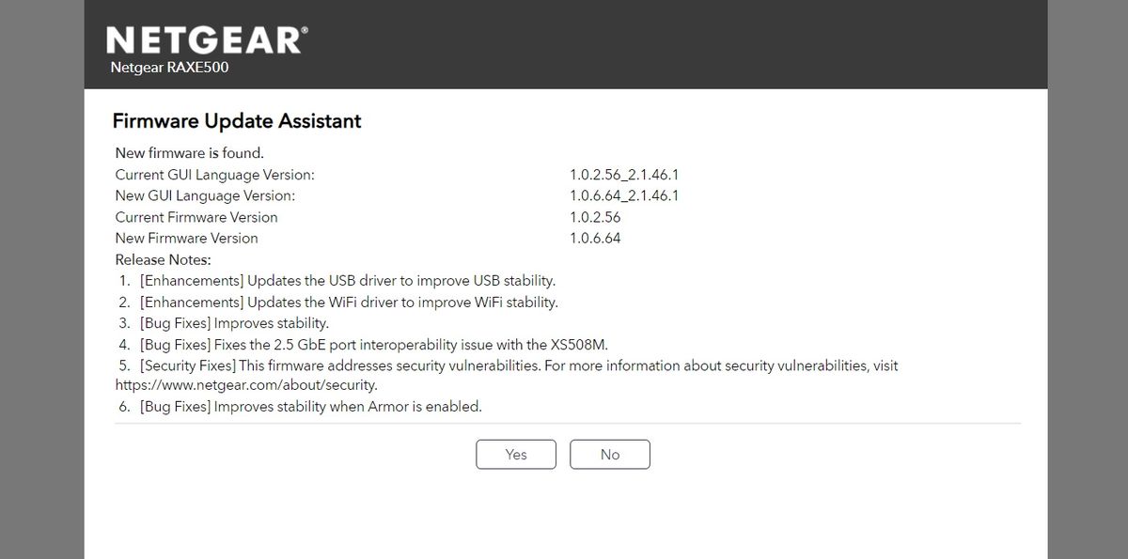Image resolution: width=1128 pixels, height=559 pixels.
Task: Decline the firmware update by clicking No
Action: point(610,454)
